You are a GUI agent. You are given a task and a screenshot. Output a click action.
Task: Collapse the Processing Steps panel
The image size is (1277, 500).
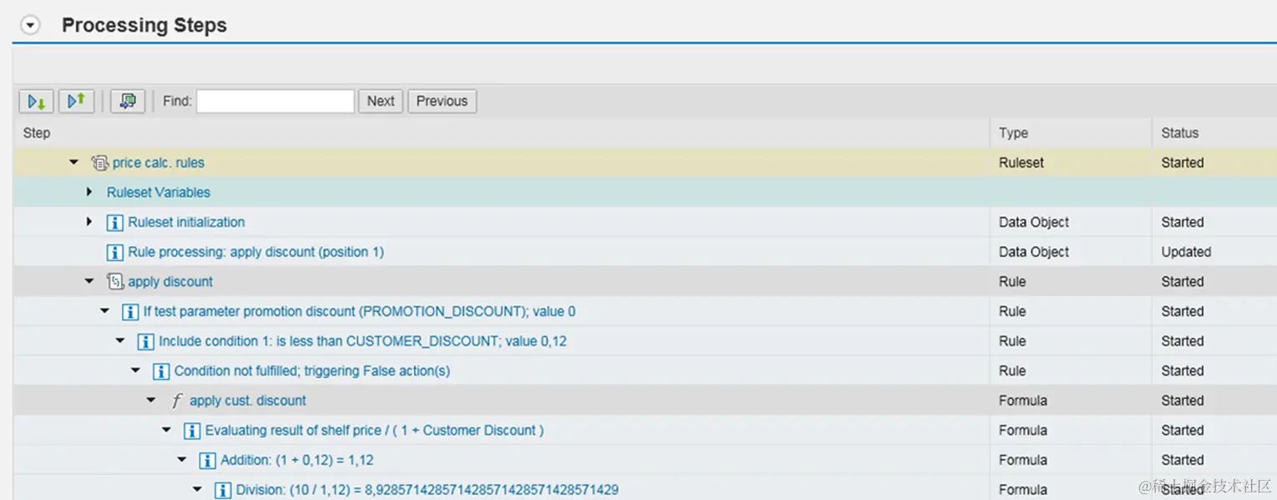[x=31, y=26]
